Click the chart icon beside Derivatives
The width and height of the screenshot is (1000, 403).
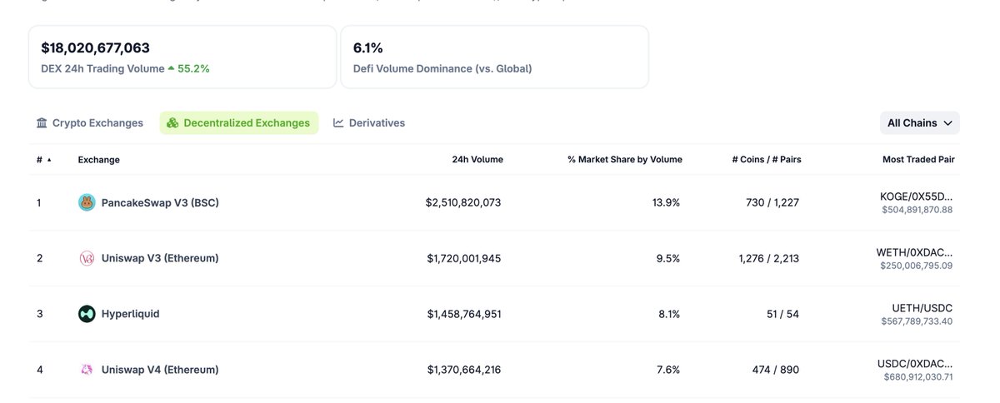(338, 123)
